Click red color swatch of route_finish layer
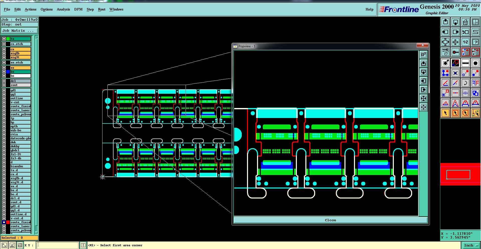Image resolution: width=481 pixels, height=249 pixels. (8, 222)
